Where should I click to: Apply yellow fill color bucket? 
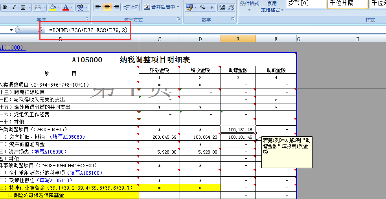[53, 7]
